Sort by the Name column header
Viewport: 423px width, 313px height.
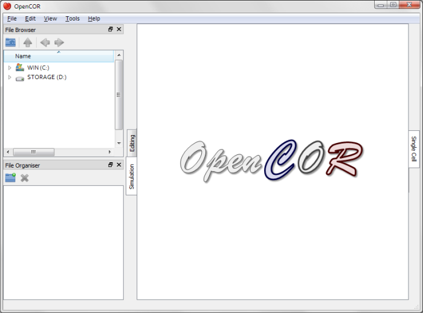click(57, 56)
